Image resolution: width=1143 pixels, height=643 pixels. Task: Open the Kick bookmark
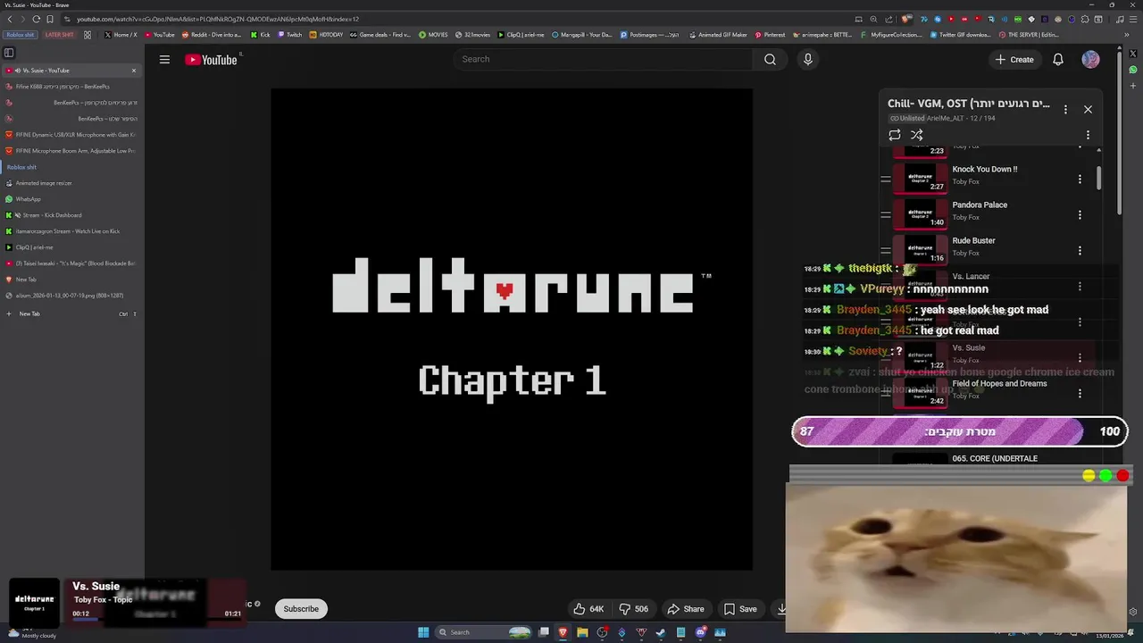pos(261,35)
